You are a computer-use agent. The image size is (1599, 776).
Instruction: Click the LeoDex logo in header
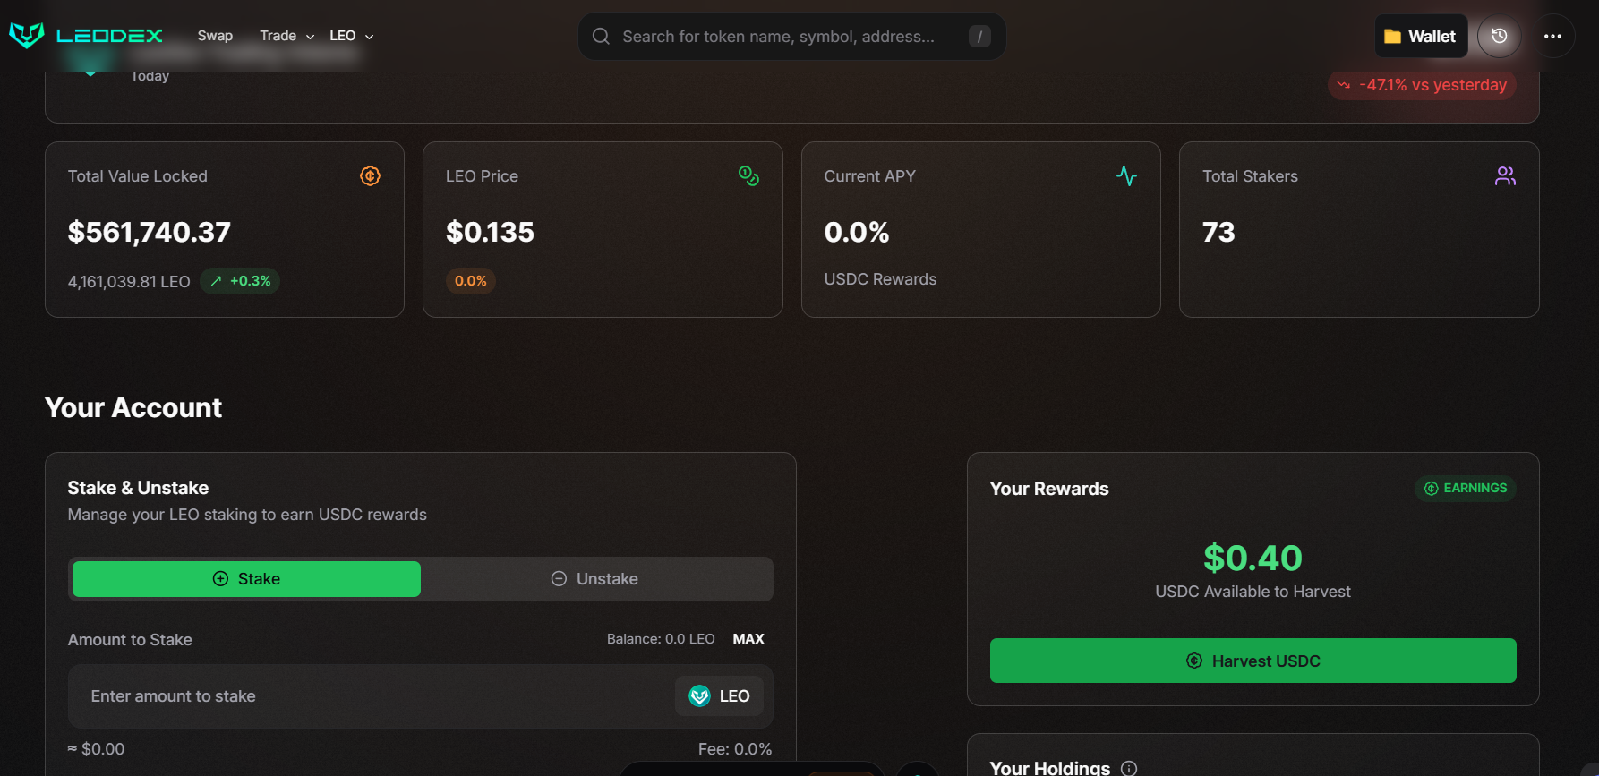[x=86, y=36]
